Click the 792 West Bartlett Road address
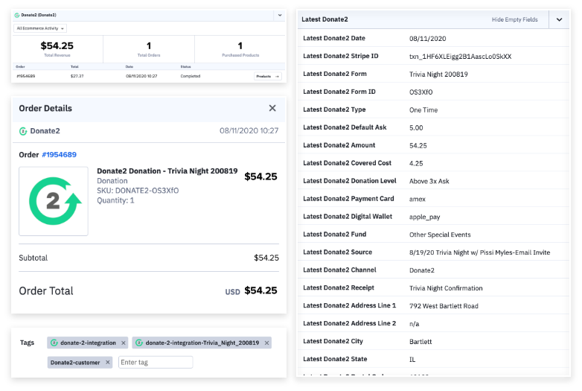The height and width of the screenshot is (391, 582). (x=444, y=306)
